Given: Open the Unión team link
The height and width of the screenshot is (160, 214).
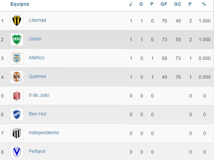Looking at the screenshot, I should [x=35, y=39].
